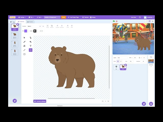
Task: Click the Forward layer icon
Action: (x=57, y=26)
